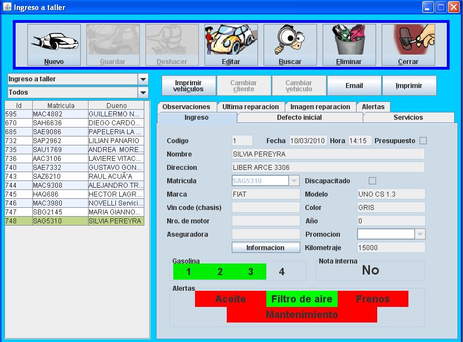Enable the Discapacitado checkbox
This screenshot has height=342, width=463.
(x=373, y=181)
